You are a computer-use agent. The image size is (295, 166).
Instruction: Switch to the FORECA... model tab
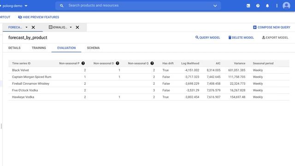pyautogui.click(x=15, y=27)
